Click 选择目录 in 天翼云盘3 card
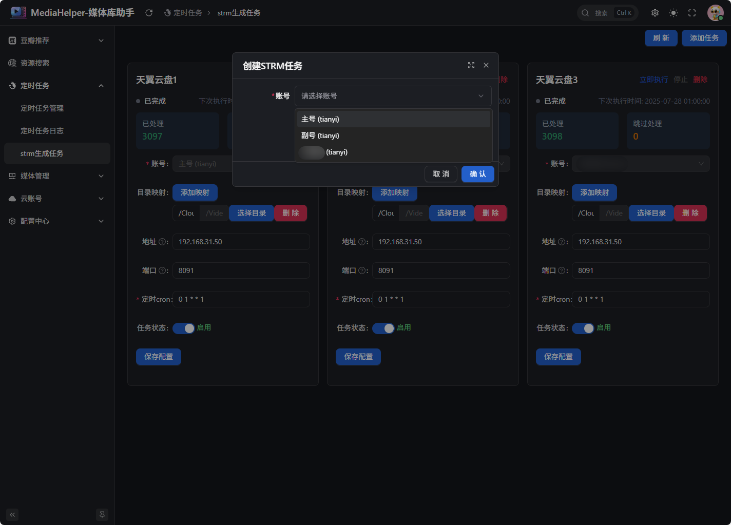 coord(651,213)
